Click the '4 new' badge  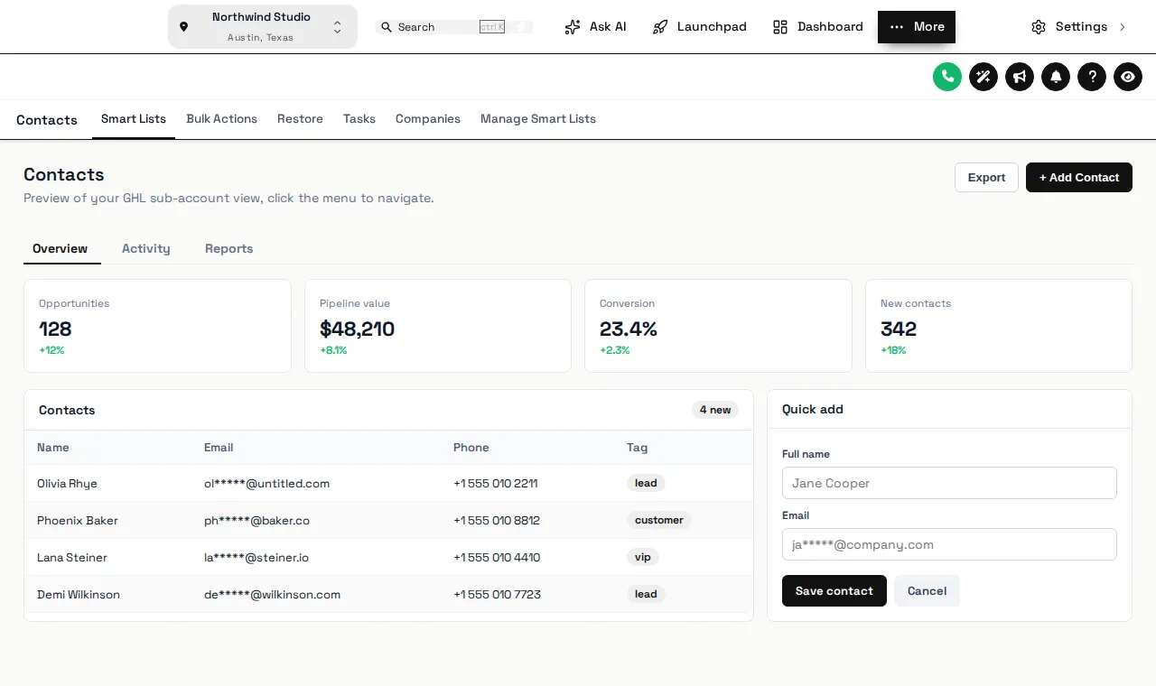715,410
